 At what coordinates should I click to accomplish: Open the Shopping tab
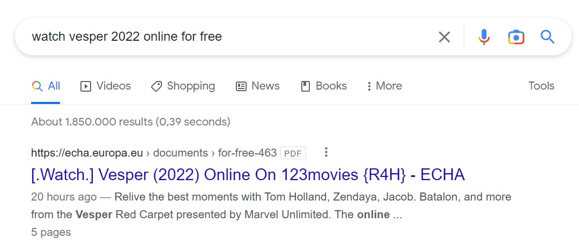pyautogui.click(x=183, y=86)
